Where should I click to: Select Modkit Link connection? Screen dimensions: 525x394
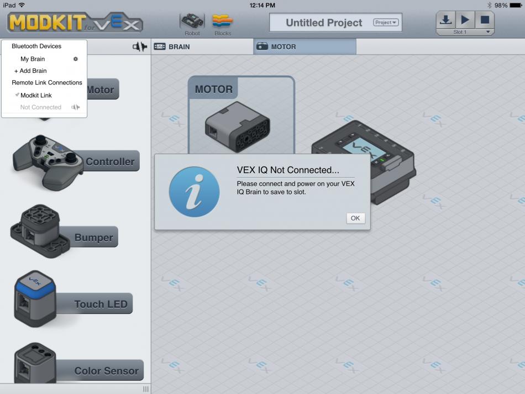click(36, 96)
